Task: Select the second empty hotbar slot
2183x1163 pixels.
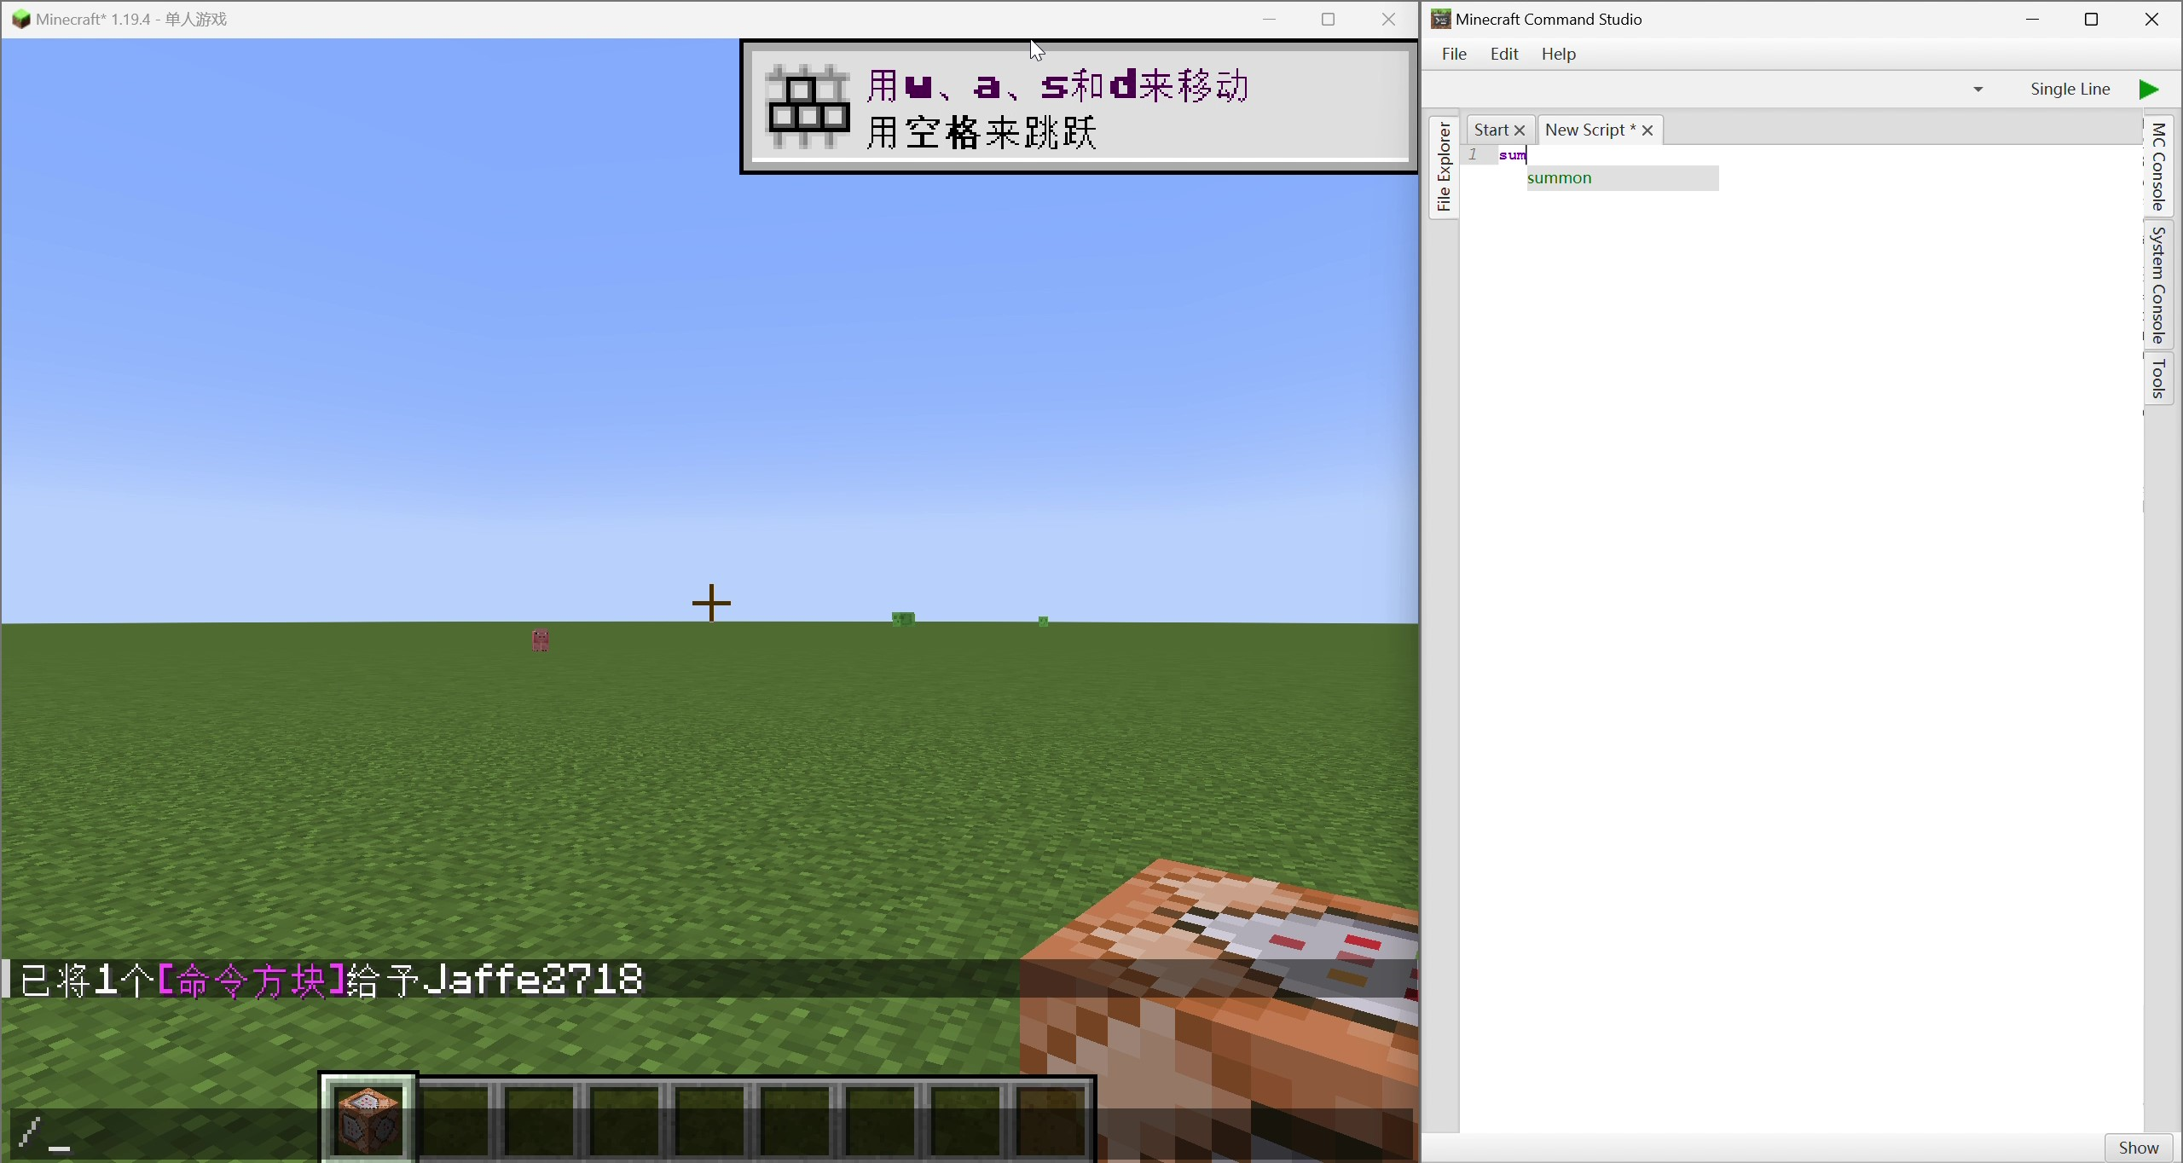Action: [540, 1120]
